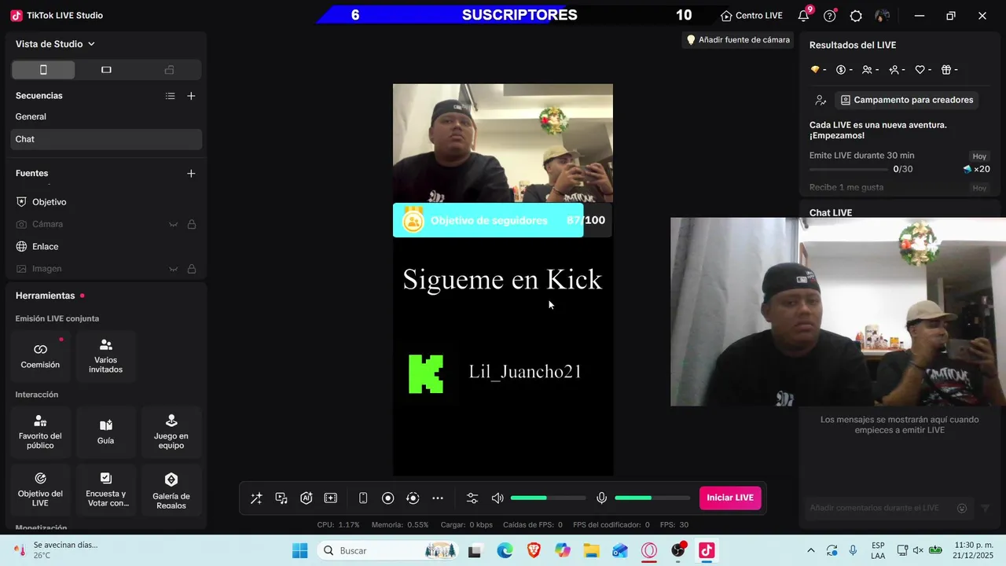The image size is (1006, 566).
Task: Open the Guía tool
Action: click(x=105, y=432)
